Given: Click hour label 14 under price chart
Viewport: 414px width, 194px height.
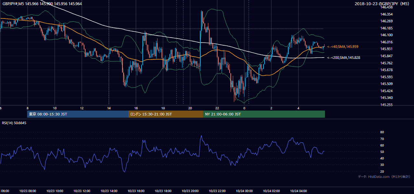Looking at the screenshot, I should click(x=109, y=108).
